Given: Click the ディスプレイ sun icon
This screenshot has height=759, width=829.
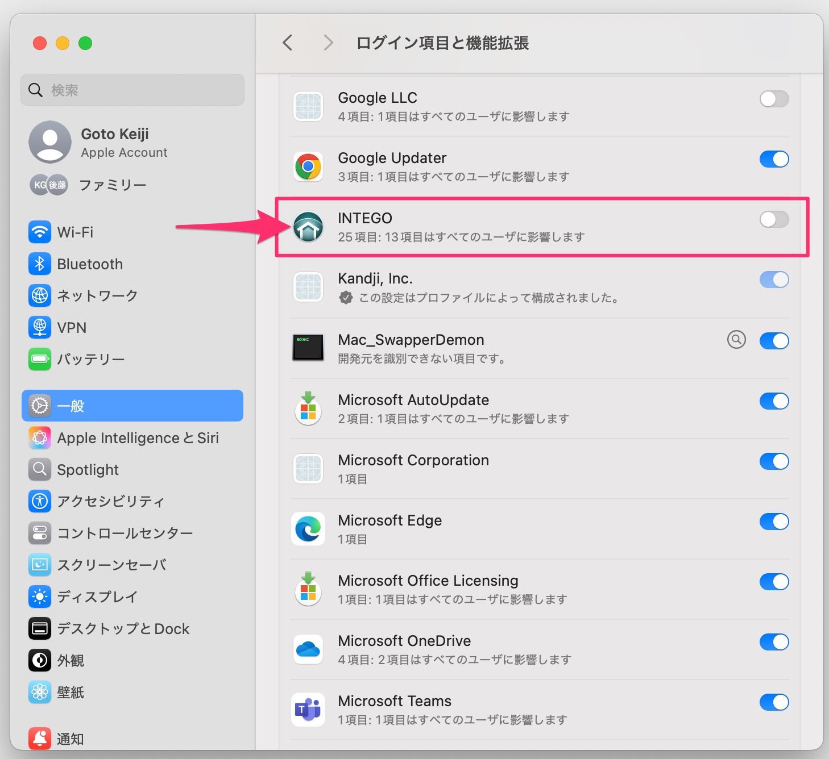Looking at the screenshot, I should tap(40, 597).
